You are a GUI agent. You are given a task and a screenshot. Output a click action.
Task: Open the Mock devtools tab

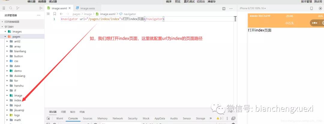tap(146, 118)
